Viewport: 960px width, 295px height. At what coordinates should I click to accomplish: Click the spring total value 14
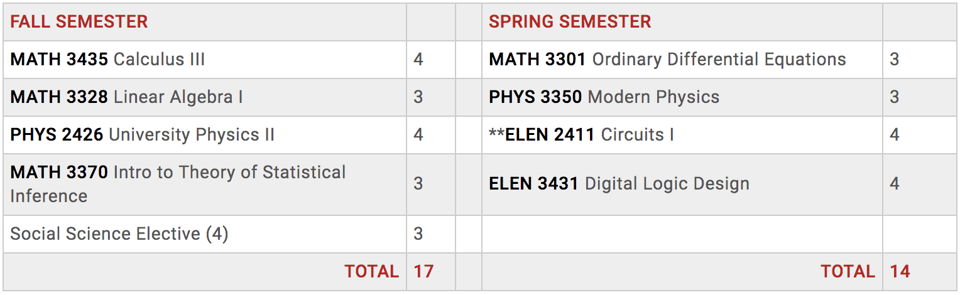click(x=900, y=271)
